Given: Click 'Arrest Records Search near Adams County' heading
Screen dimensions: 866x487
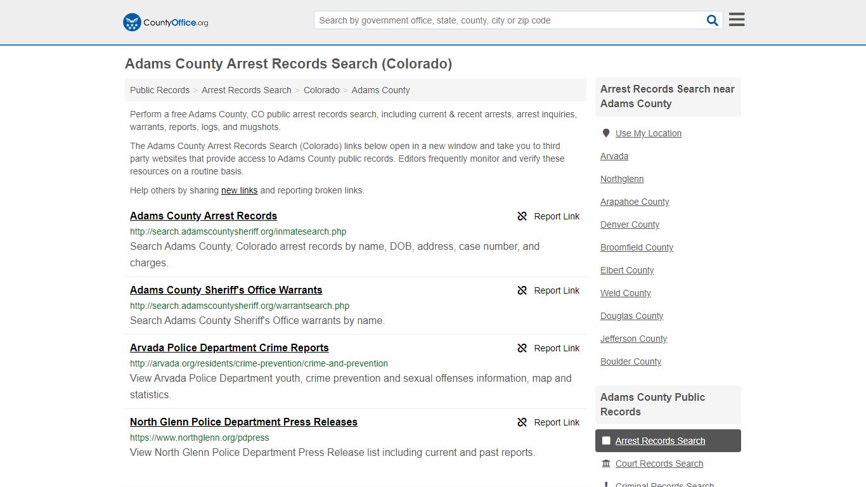Looking at the screenshot, I should (x=668, y=96).
